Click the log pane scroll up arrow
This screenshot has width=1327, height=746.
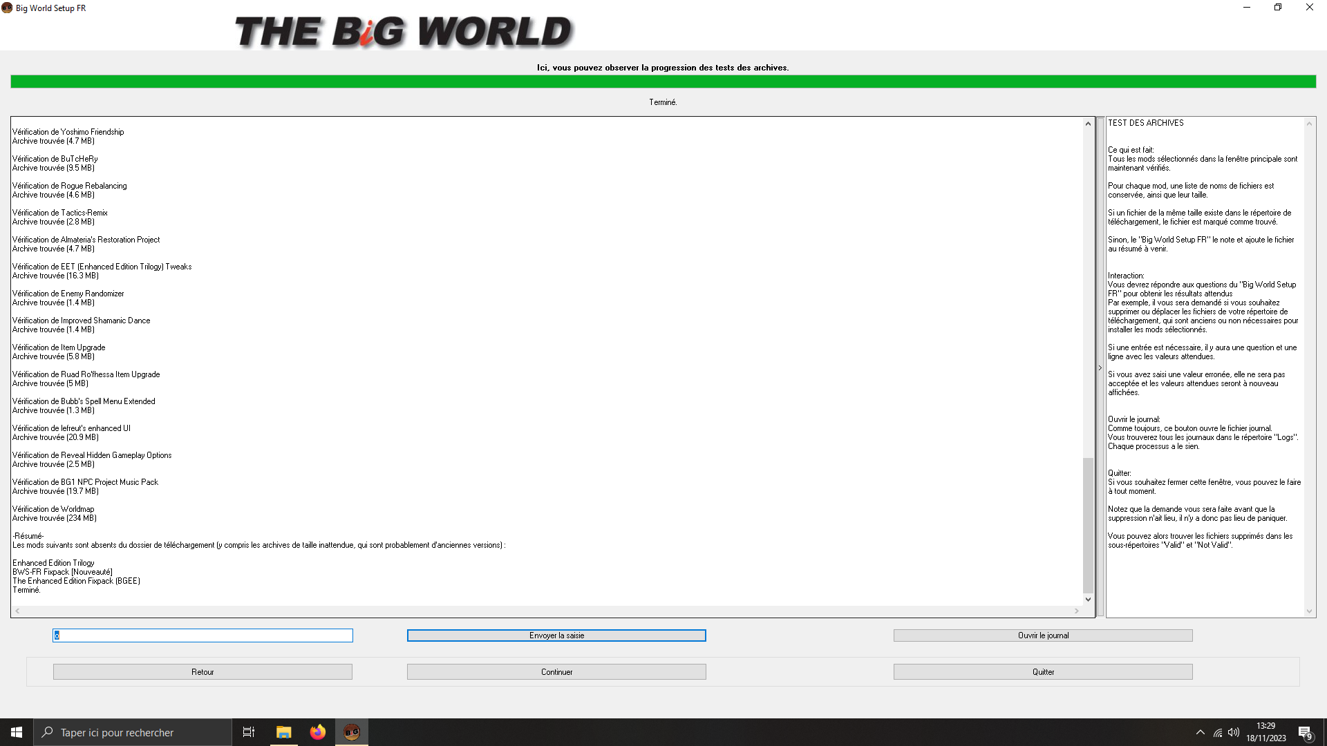(x=1088, y=124)
